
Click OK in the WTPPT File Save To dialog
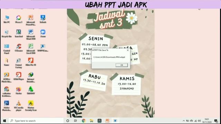[x=122, y=65]
